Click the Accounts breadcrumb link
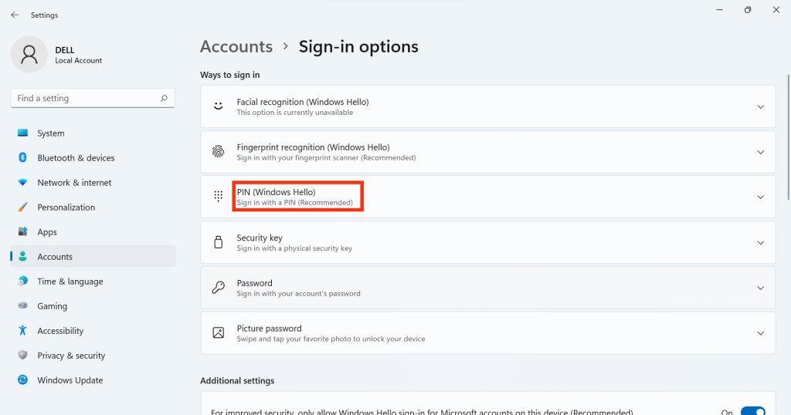 coord(236,46)
